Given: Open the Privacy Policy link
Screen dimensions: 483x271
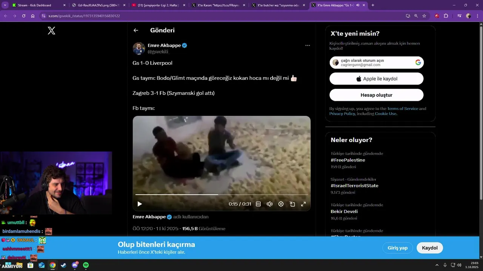Looking at the screenshot, I should [342, 114].
